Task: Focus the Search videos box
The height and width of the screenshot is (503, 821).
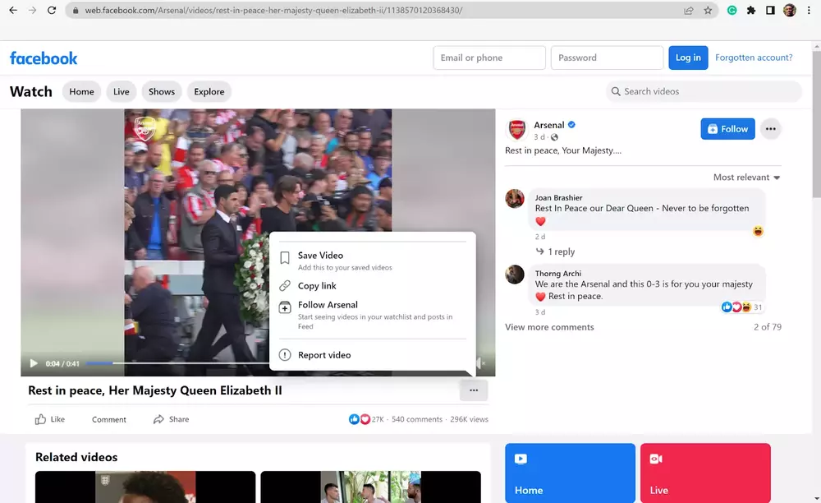Action: coord(704,92)
